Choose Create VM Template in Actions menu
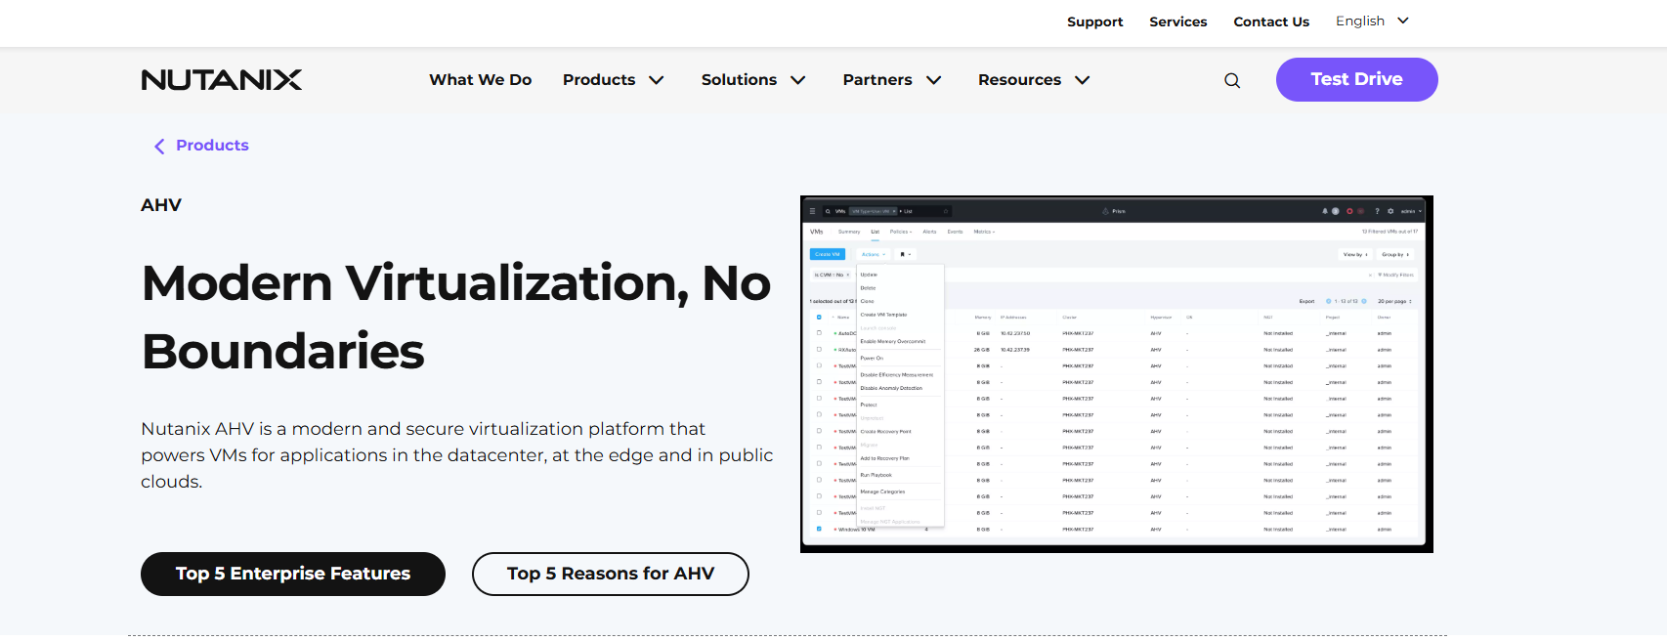The width and height of the screenshot is (1667, 641). (883, 315)
